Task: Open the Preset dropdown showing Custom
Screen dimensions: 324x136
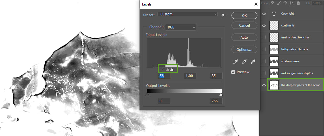Action: click(x=187, y=14)
